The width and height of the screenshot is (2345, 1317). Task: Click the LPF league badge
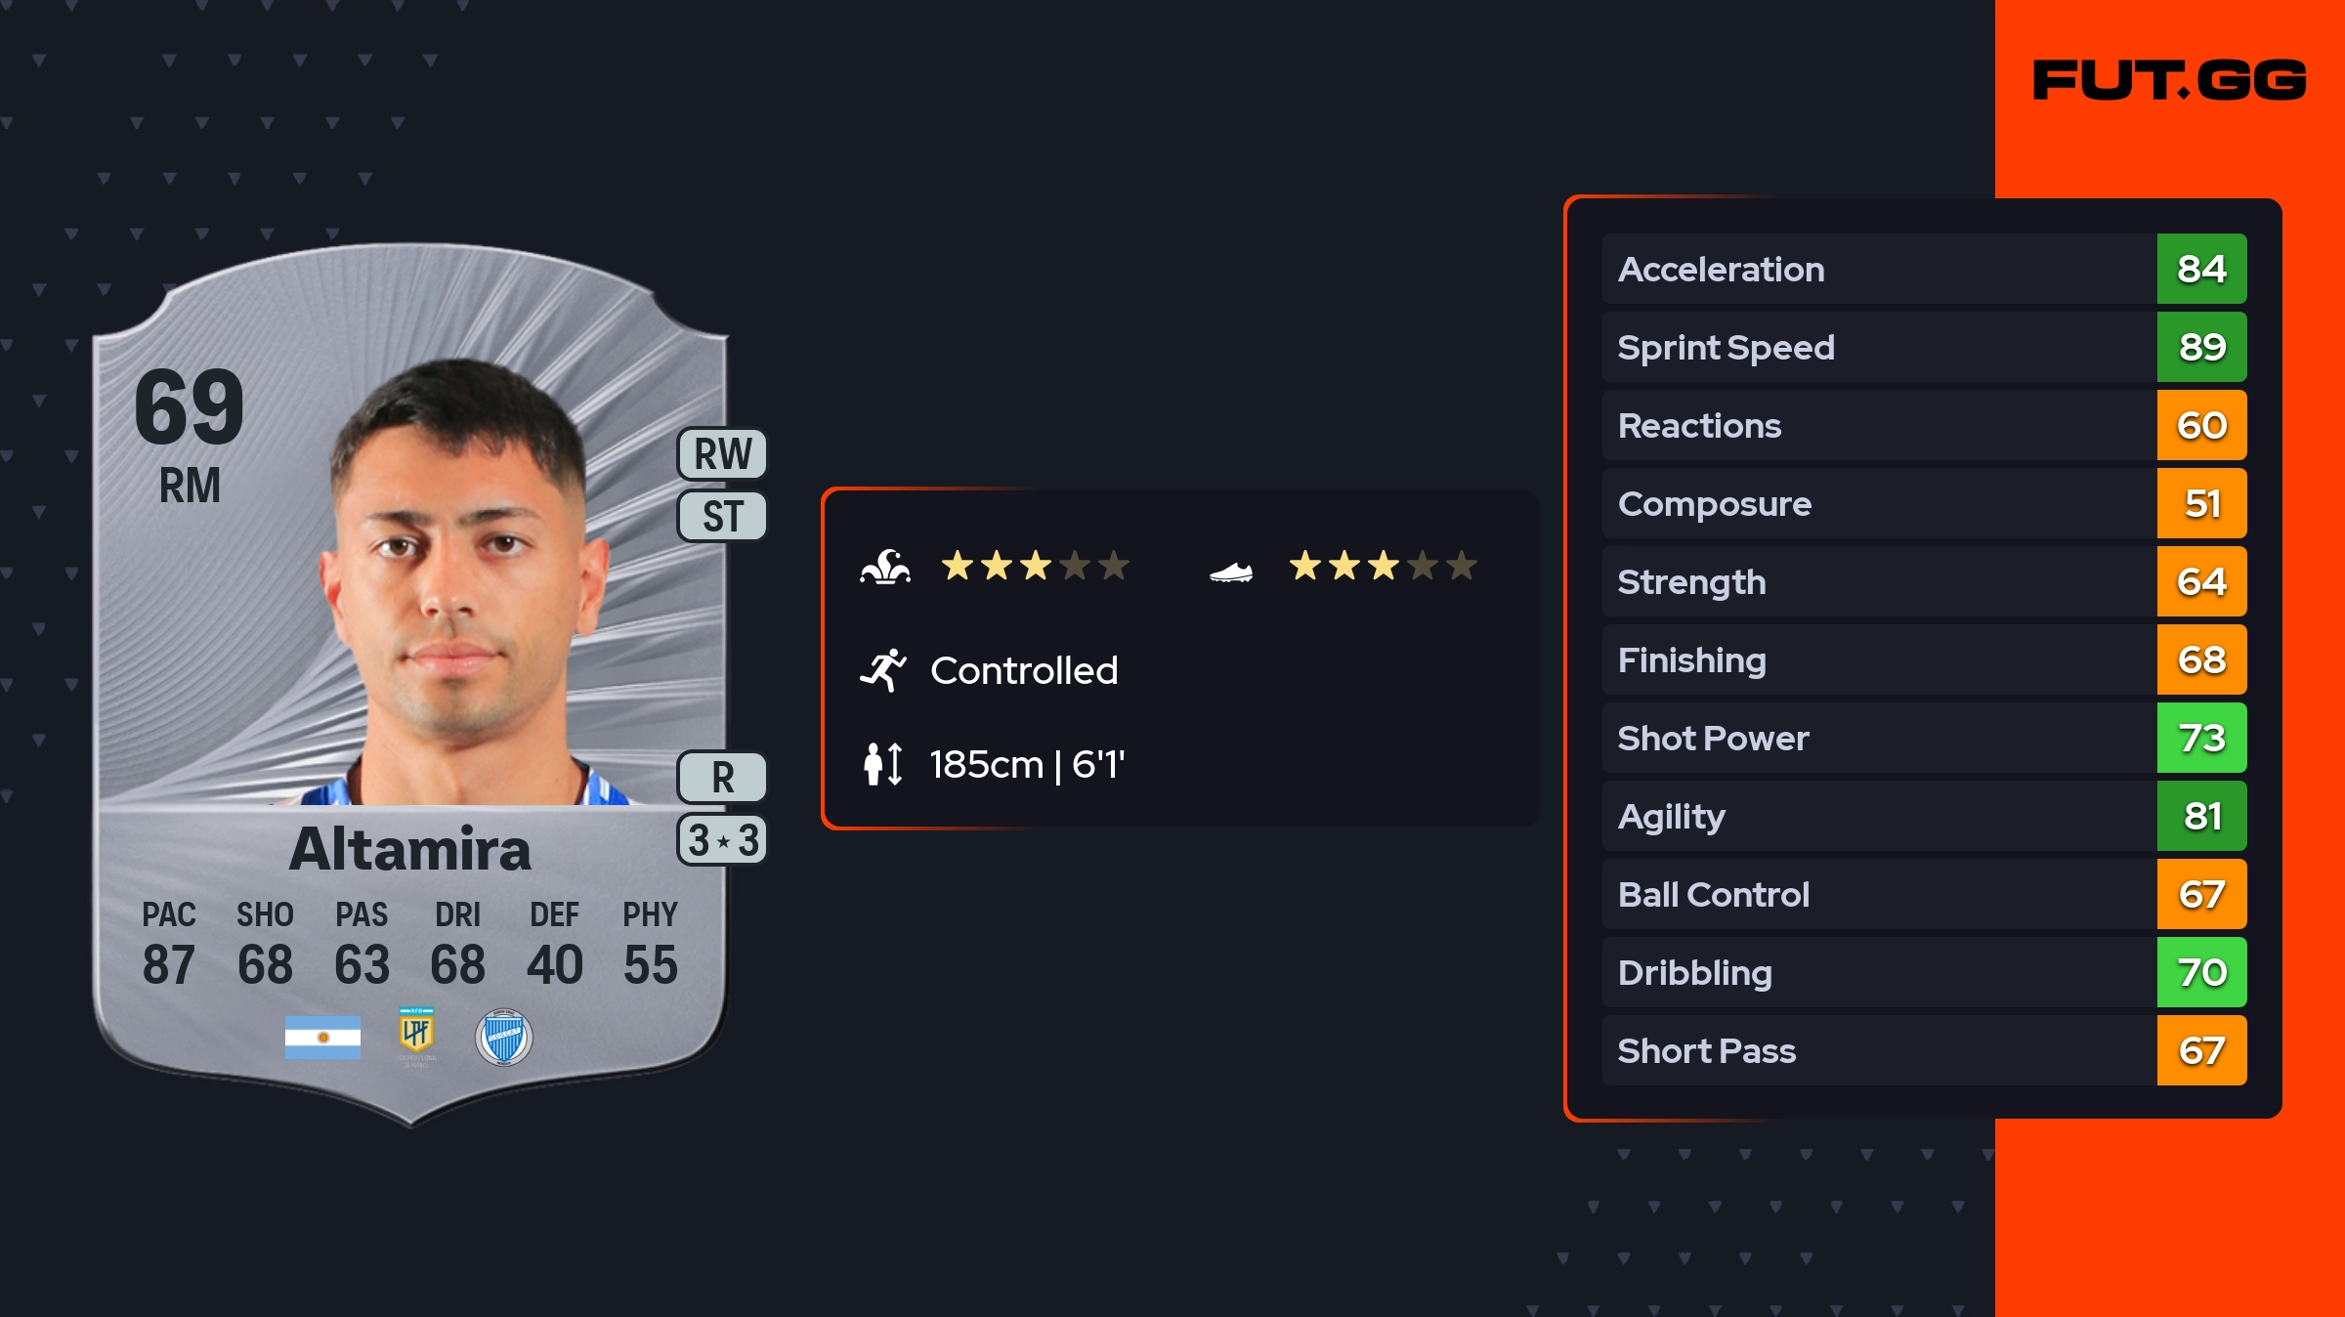tap(416, 1036)
